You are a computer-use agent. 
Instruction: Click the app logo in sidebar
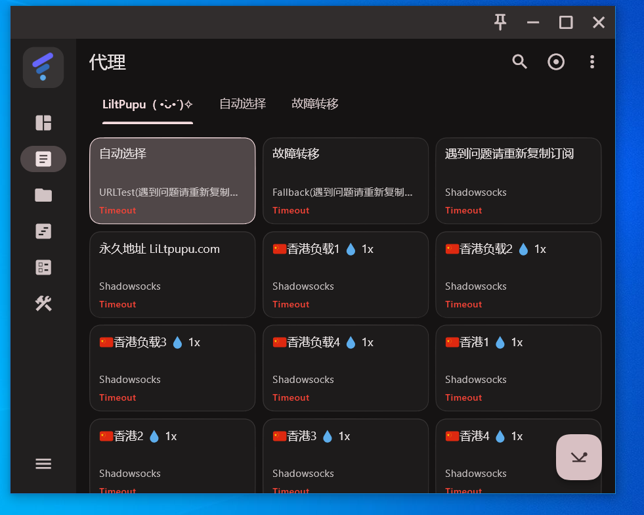43,68
